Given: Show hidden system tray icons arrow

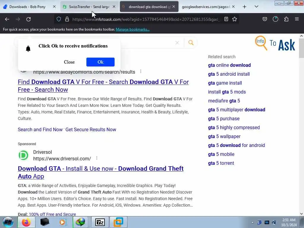Looking at the screenshot, I should pos(252,223).
